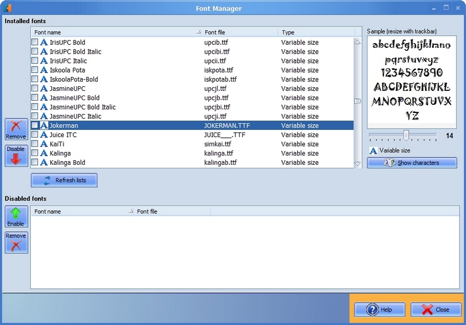
Task: Click the font icon beside Kalinga Bold
Action: pyautogui.click(x=44, y=162)
